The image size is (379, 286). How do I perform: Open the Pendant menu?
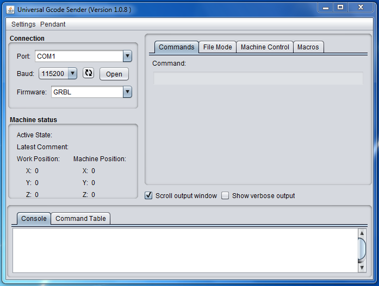pyautogui.click(x=53, y=24)
